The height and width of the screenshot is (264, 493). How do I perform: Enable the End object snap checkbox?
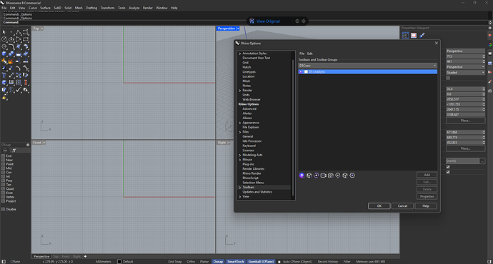tap(3, 156)
